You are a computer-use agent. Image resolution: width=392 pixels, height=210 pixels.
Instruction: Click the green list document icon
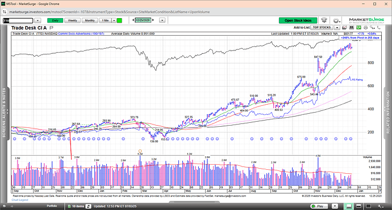(x=69, y=206)
